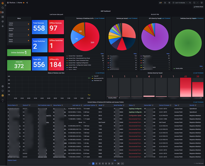This screenshot has width=205, height=166.
Task: Open the refresh interval dropdown
Action: tap(198, 3)
